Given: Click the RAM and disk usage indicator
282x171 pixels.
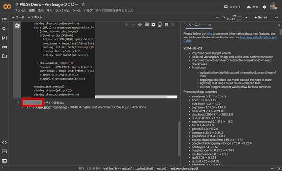Looking at the screenshot, I should coord(235,17).
